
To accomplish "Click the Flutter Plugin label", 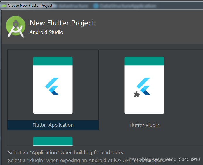I will pyautogui.click(x=144, y=125).
